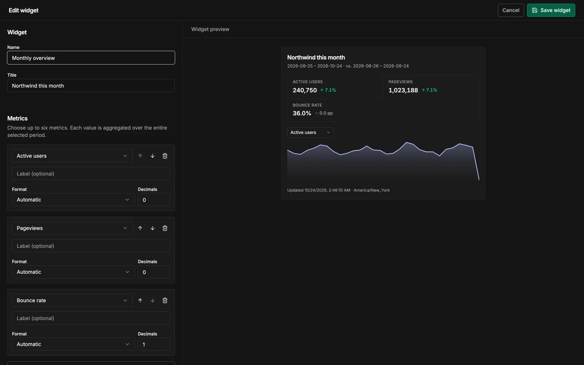584x365 pixels.
Task: Click the 'Northwind this month' preview heading
Action: coord(316,57)
